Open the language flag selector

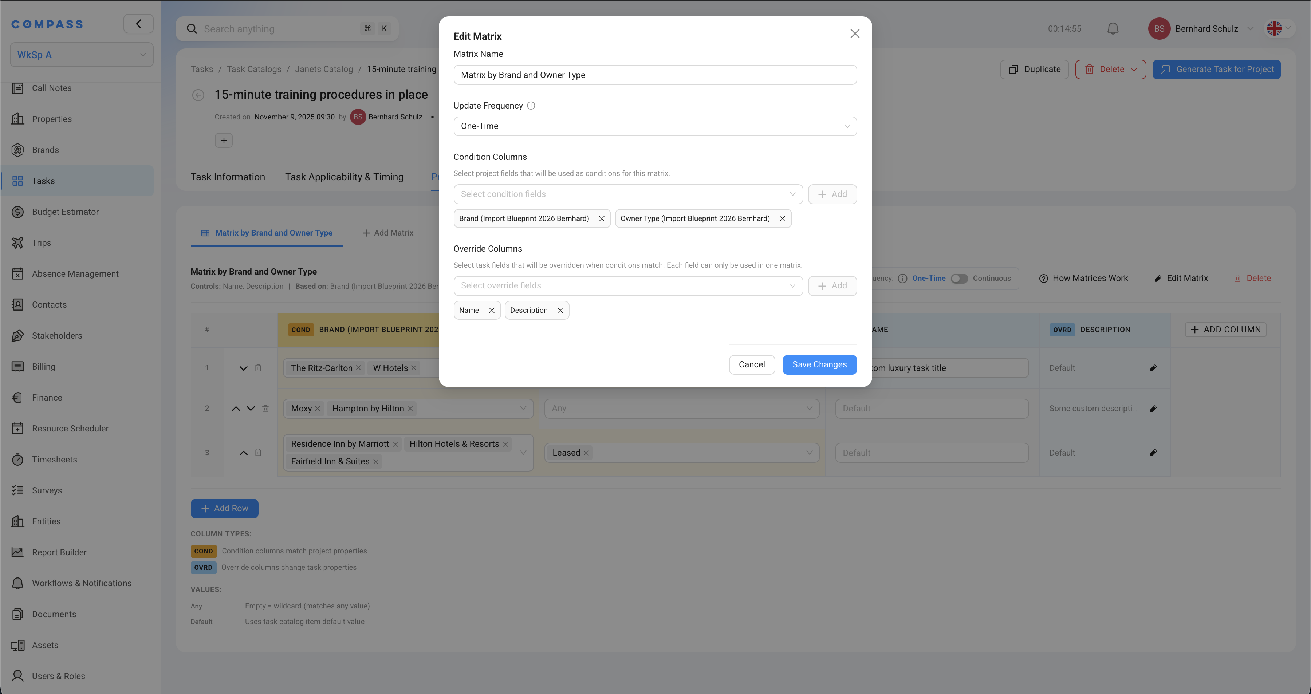tap(1279, 28)
